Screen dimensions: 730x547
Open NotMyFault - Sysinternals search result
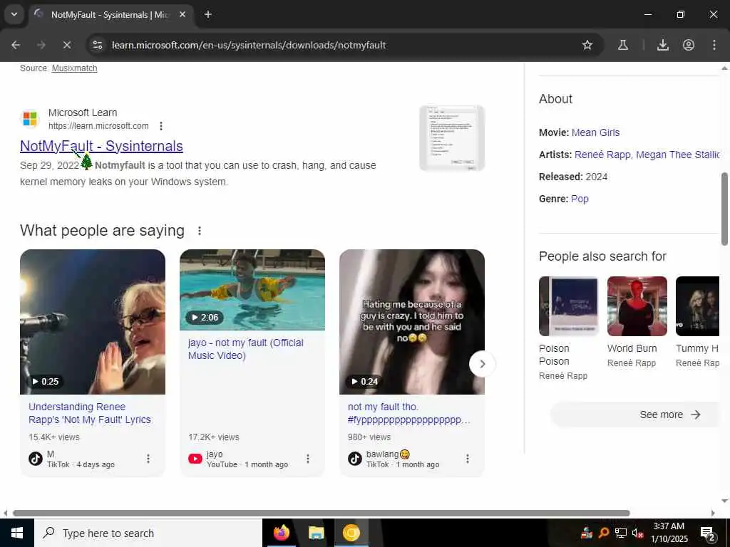point(101,146)
